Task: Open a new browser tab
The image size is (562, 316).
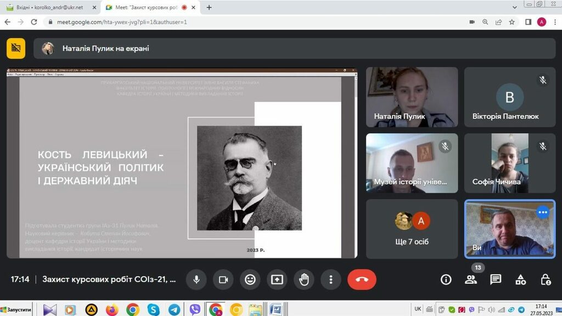Action: (x=209, y=8)
